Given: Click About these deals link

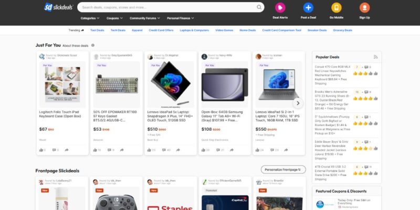Looking at the screenshot, I should (x=75, y=46).
